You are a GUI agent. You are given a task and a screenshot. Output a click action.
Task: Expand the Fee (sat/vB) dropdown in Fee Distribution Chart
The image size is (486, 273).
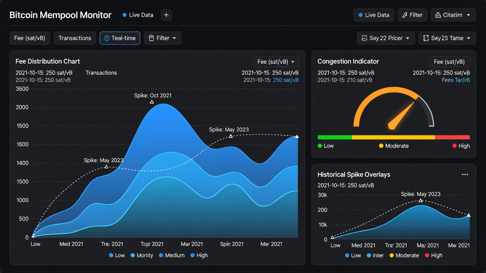276,62
